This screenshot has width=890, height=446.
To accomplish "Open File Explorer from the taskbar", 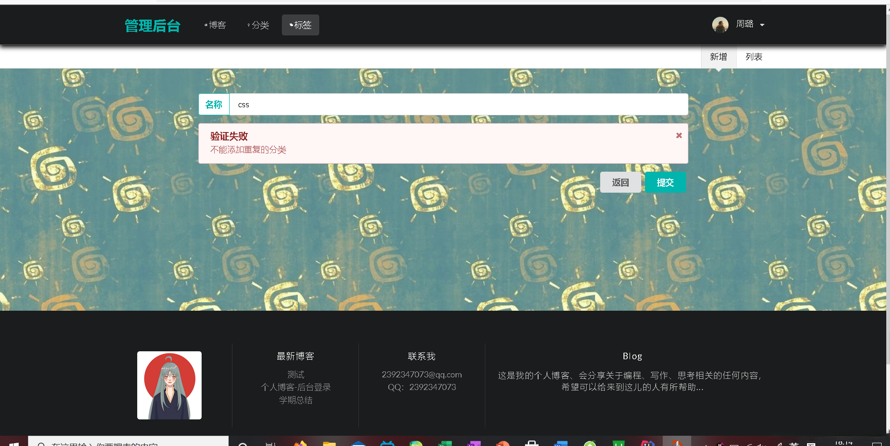I will pos(330,442).
